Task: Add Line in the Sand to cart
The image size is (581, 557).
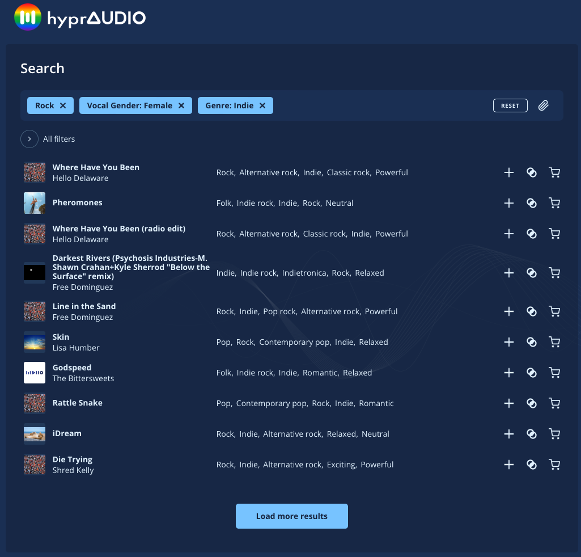Action: point(554,311)
